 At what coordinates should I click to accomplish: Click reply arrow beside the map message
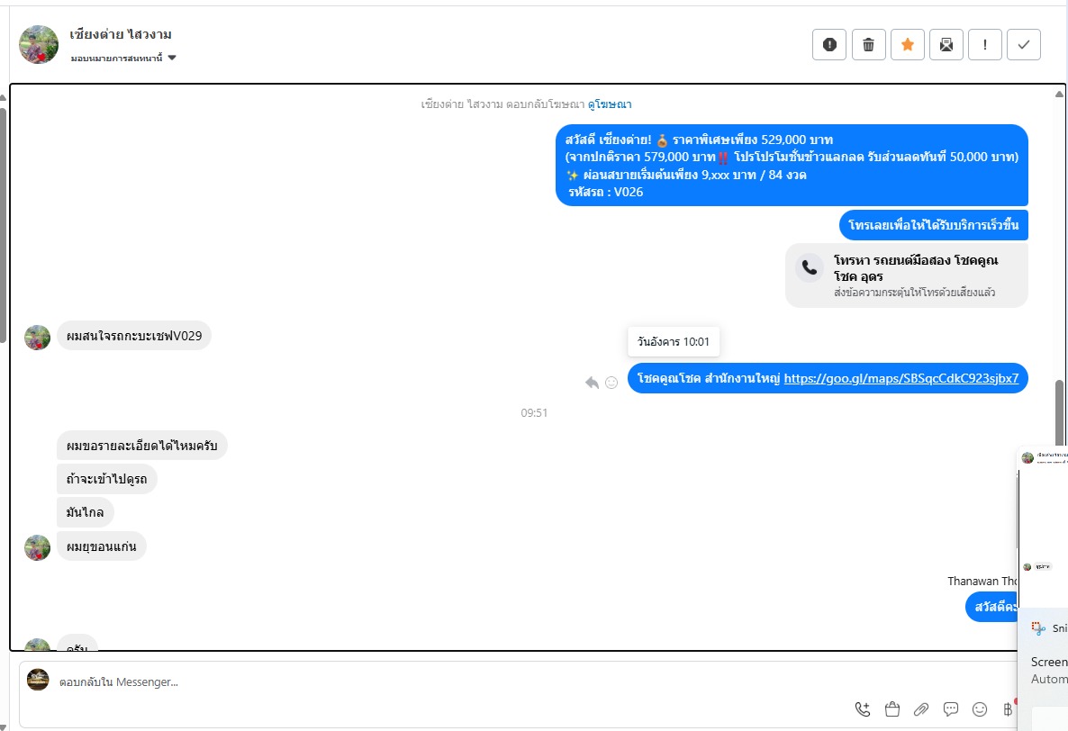[592, 383]
